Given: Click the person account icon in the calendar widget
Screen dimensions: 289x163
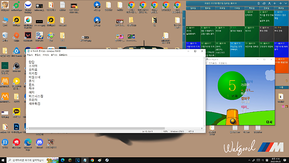Looking at the screenshot, I should click(x=269, y=3).
